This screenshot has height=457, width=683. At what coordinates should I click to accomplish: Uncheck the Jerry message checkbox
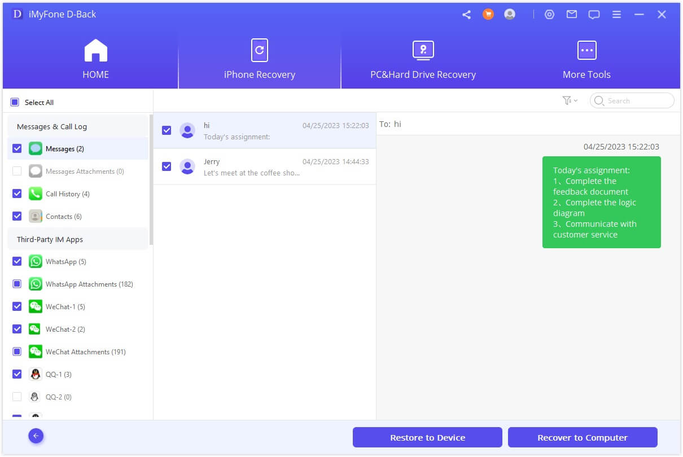[x=167, y=166]
